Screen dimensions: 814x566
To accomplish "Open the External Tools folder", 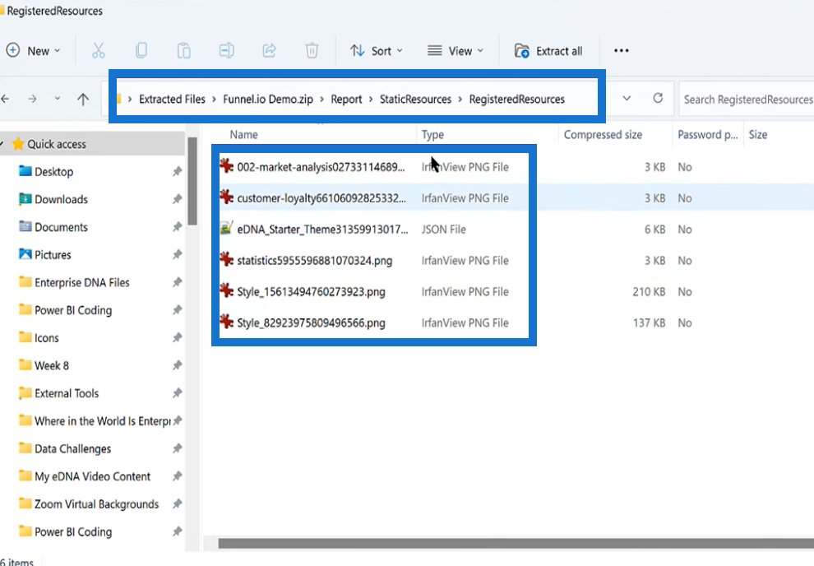I will [67, 393].
